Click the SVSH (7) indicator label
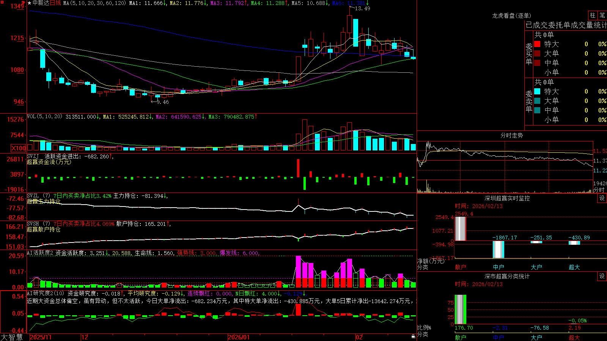Screen dimensions: 607x341 [38, 224]
